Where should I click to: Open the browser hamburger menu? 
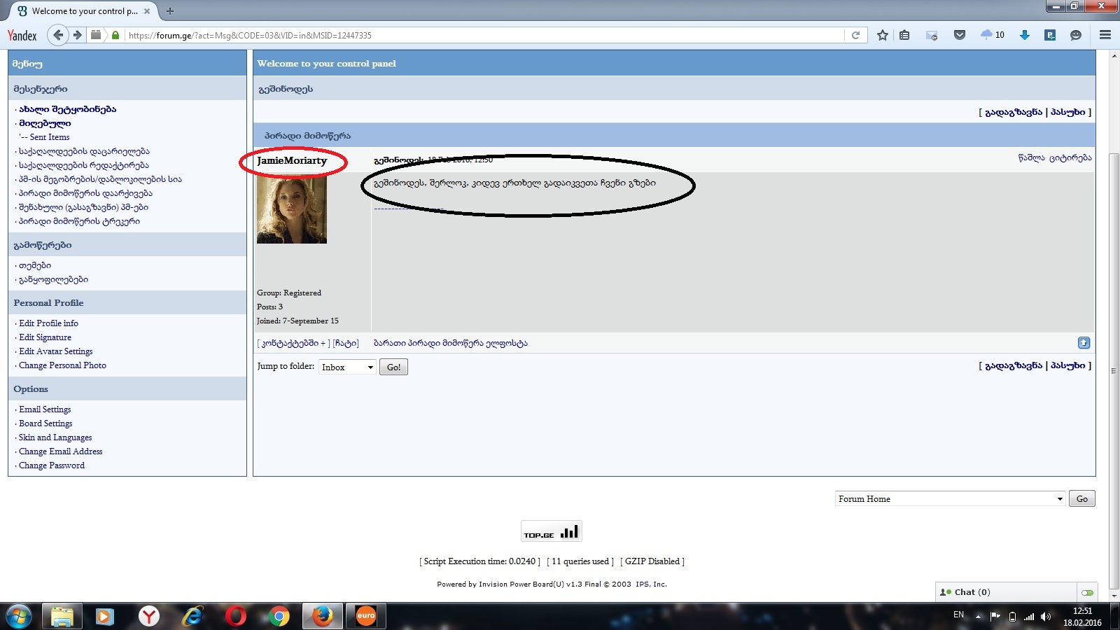click(1105, 35)
